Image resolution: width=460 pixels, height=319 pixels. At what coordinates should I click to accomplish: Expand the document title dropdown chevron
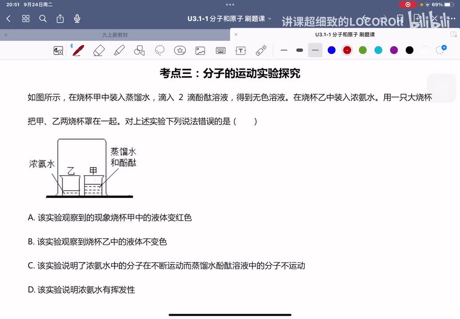[x=270, y=19]
